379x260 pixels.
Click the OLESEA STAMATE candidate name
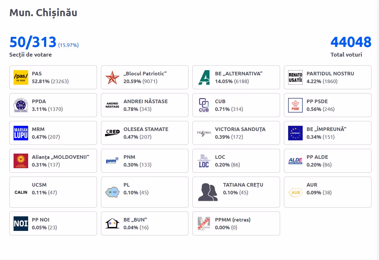(146, 129)
